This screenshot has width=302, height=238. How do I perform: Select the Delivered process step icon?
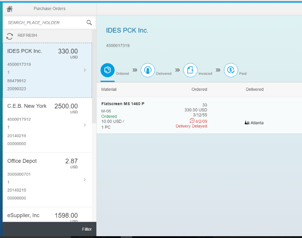click(148, 70)
